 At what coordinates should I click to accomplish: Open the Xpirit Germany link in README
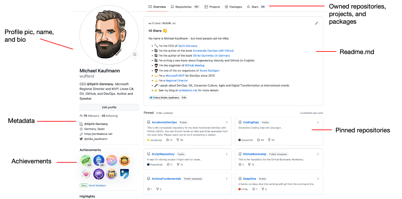coord(188,46)
